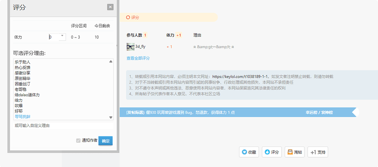Click the 今日剩余 column header
The width and height of the screenshot is (378, 167).
coord(102,26)
